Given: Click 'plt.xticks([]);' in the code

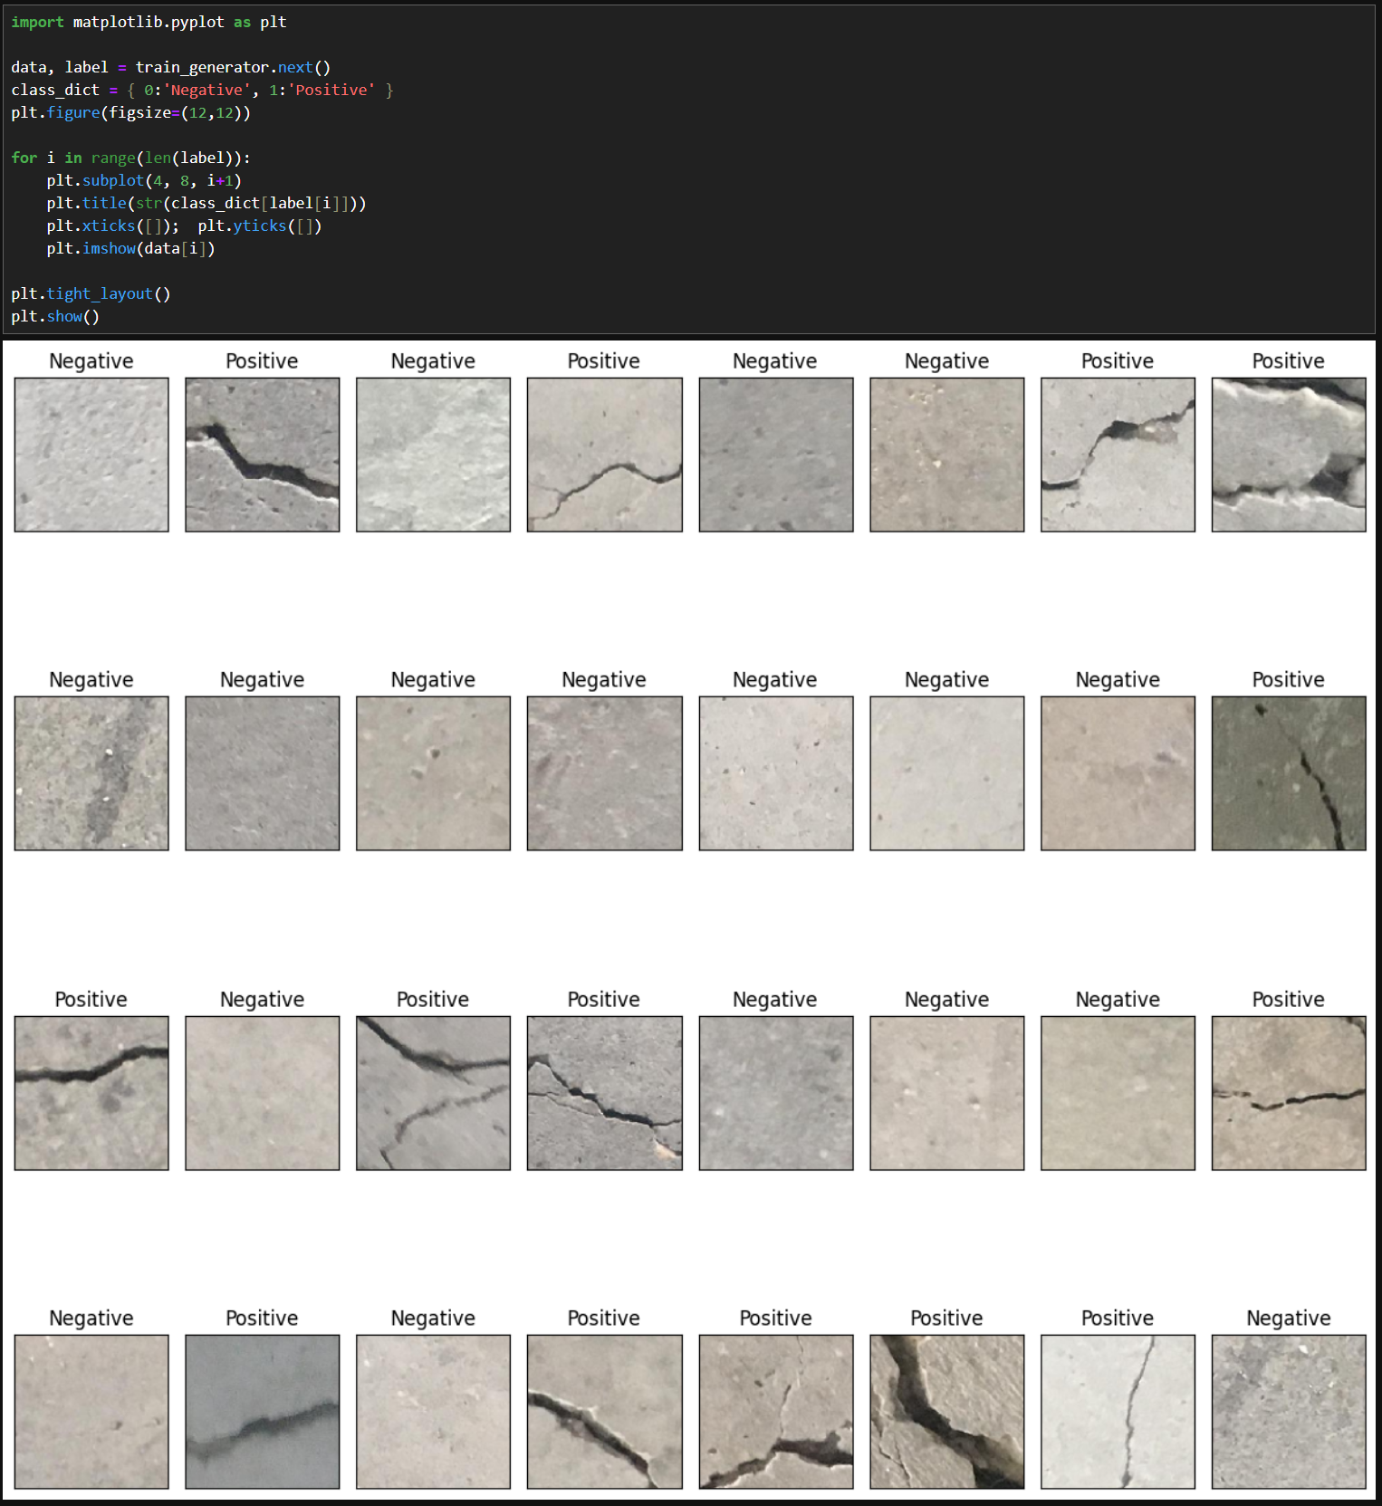Looking at the screenshot, I should 113,225.
